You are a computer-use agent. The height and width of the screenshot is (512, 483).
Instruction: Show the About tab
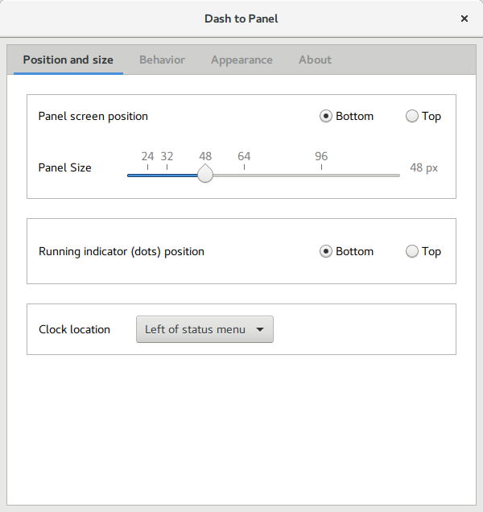pyautogui.click(x=315, y=60)
